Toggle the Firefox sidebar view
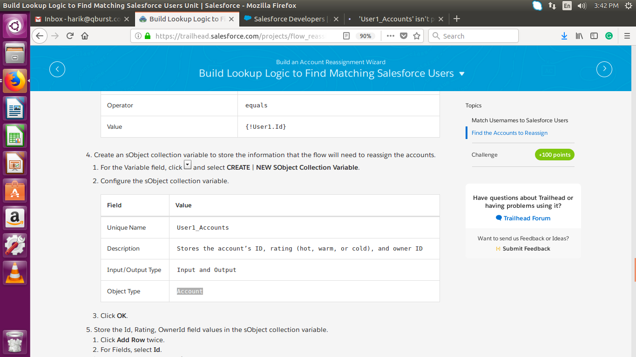This screenshot has height=357, width=636. click(594, 36)
